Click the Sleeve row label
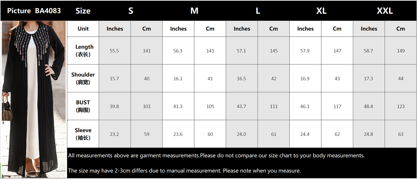 click(x=83, y=134)
